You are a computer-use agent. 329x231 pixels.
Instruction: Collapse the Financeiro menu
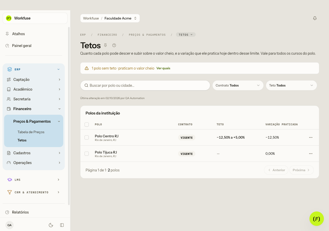(34, 109)
